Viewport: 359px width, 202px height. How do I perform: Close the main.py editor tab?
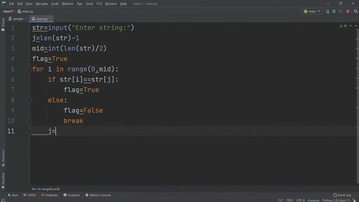[x=50, y=19]
